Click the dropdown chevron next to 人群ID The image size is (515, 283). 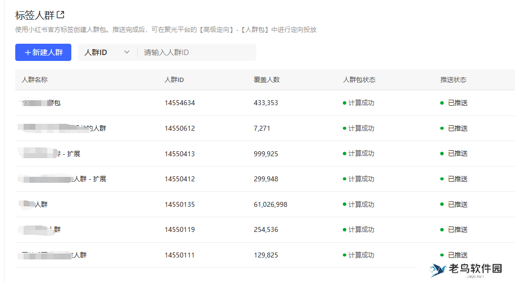click(126, 52)
